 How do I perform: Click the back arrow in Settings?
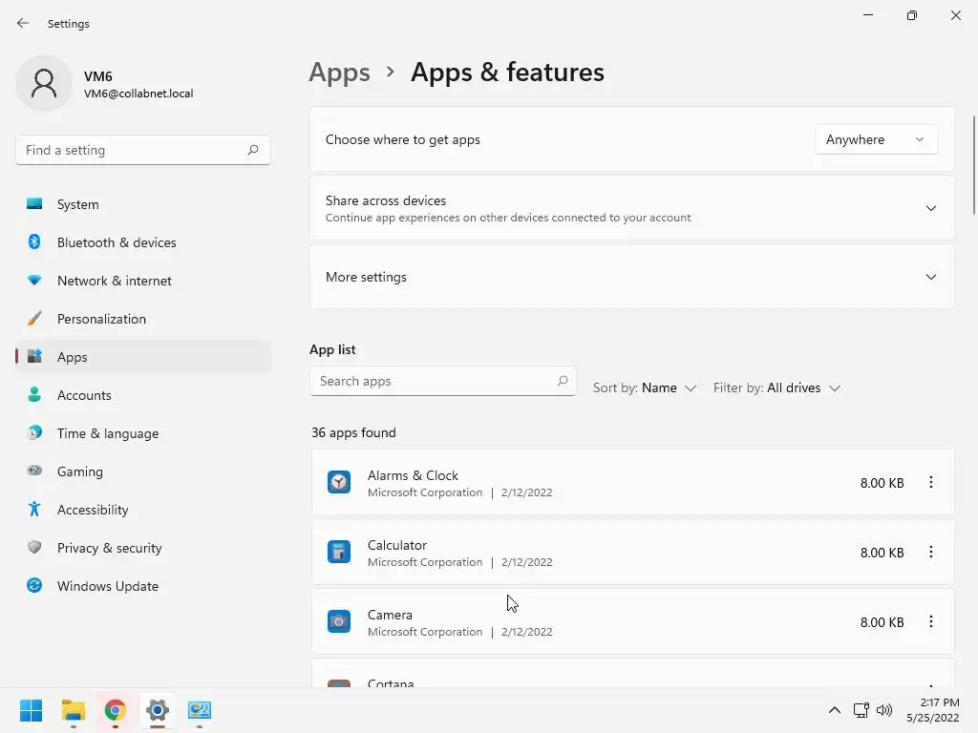(23, 23)
